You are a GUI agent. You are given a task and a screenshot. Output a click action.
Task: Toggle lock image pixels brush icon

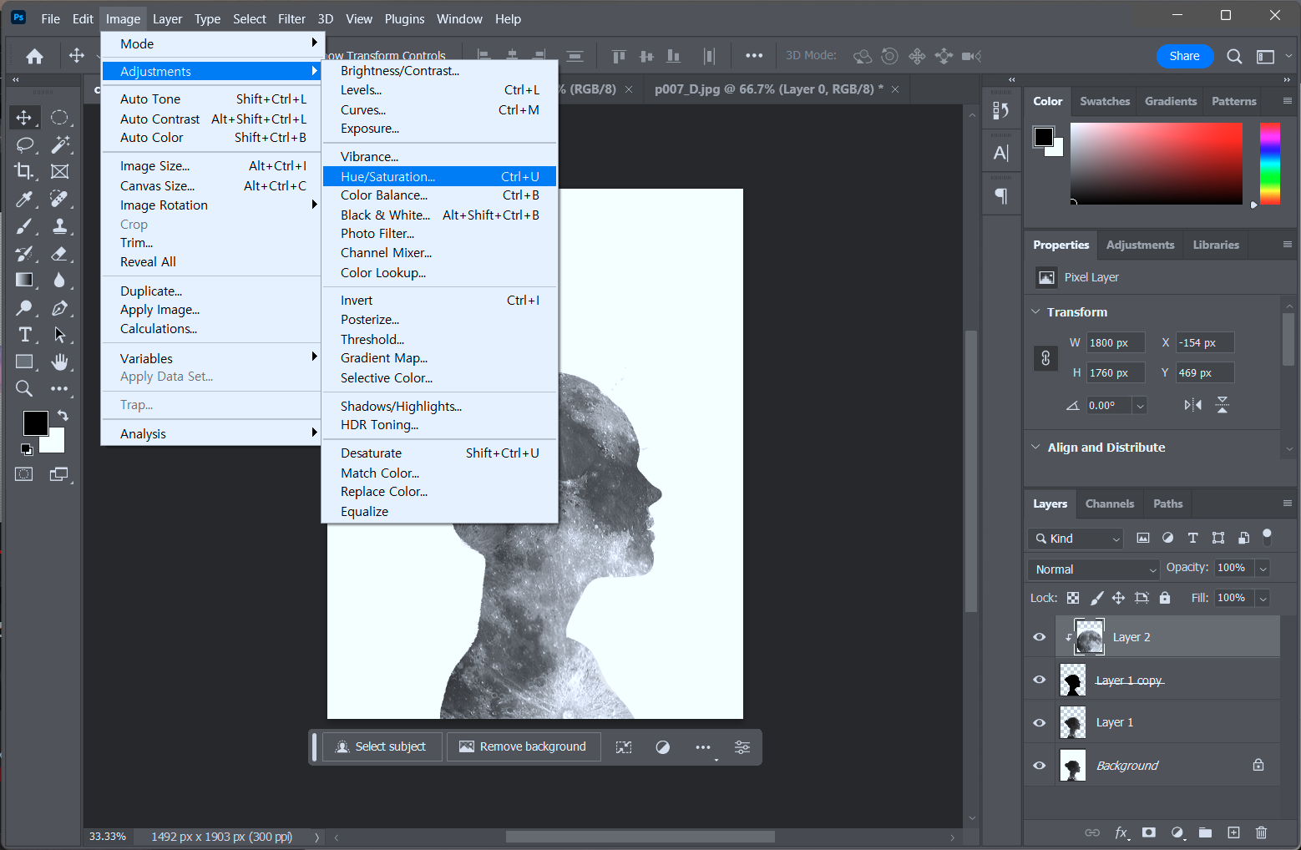click(x=1096, y=598)
